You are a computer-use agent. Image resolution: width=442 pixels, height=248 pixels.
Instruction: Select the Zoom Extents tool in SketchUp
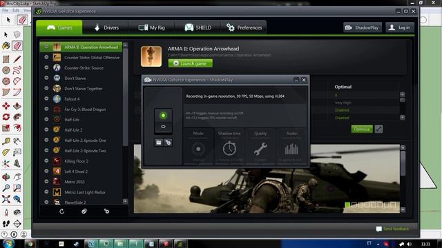point(6,199)
